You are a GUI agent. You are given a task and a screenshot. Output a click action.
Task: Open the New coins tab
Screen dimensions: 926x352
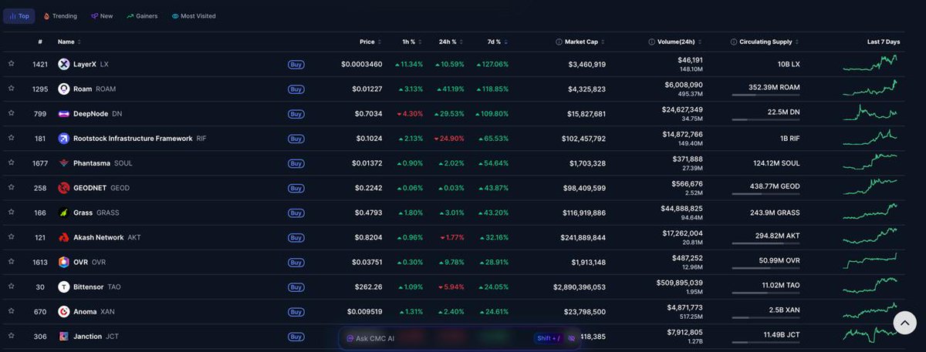click(102, 16)
